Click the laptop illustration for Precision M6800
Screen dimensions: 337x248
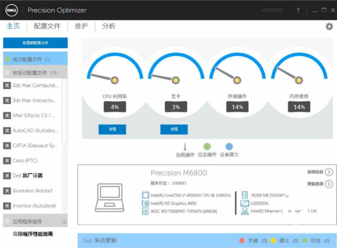pos(110,197)
